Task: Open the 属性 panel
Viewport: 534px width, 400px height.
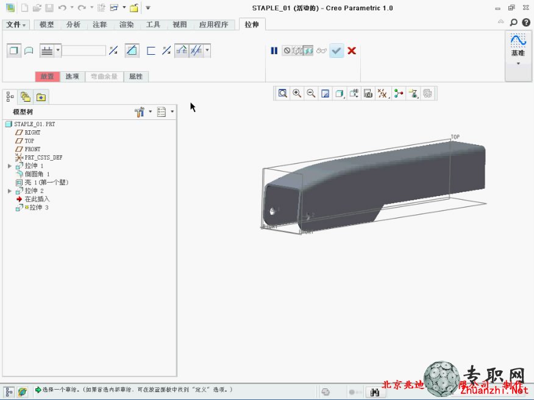Action: 136,77
